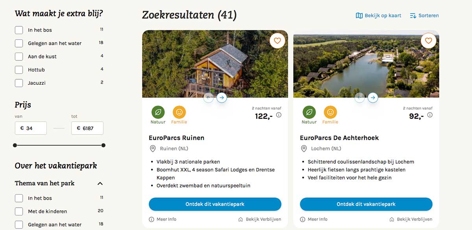472x230 pixels.
Task: Open Bekijk Verblijven for De Achterhoek
Action: [x=411, y=219]
